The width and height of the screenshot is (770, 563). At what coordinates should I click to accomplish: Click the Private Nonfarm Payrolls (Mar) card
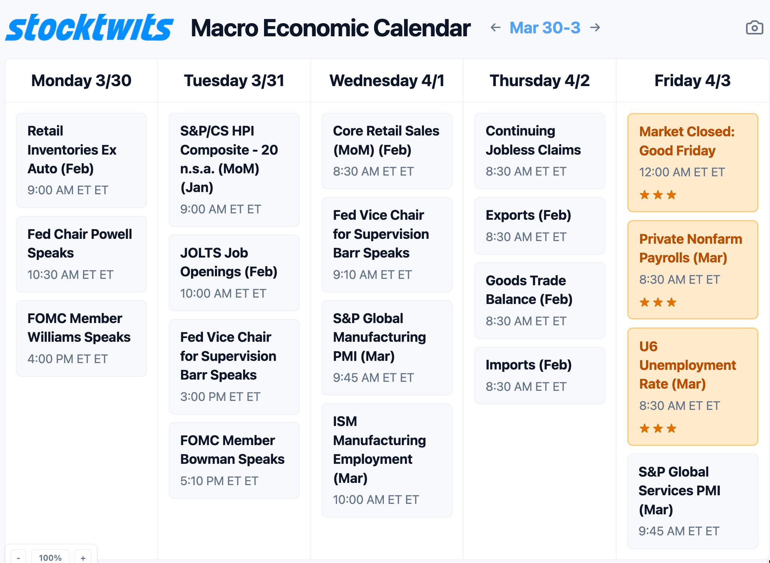click(692, 270)
